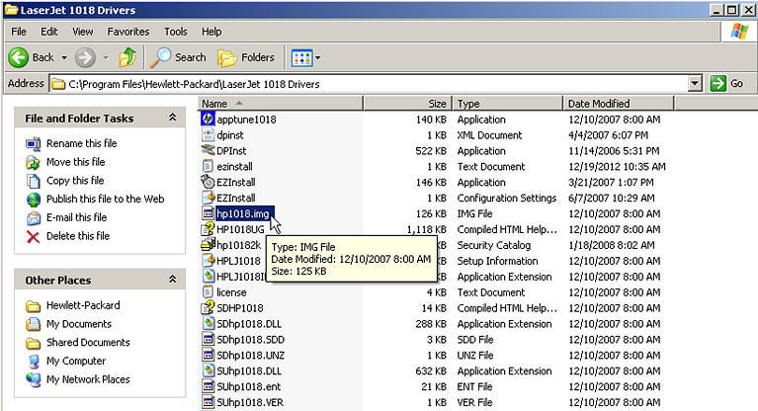Click the Forward arrow icon

click(x=85, y=57)
